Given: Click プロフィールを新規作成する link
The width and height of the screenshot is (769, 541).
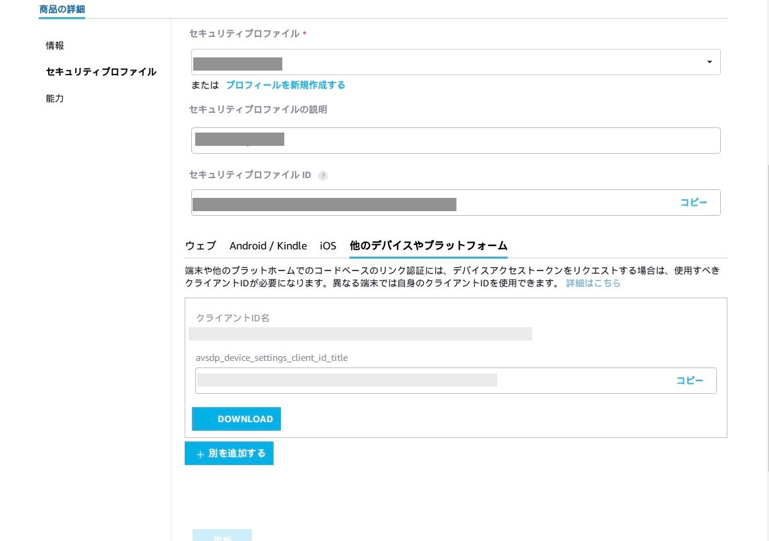Looking at the screenshot, I should pyautogui.click(x=286, y=85).
